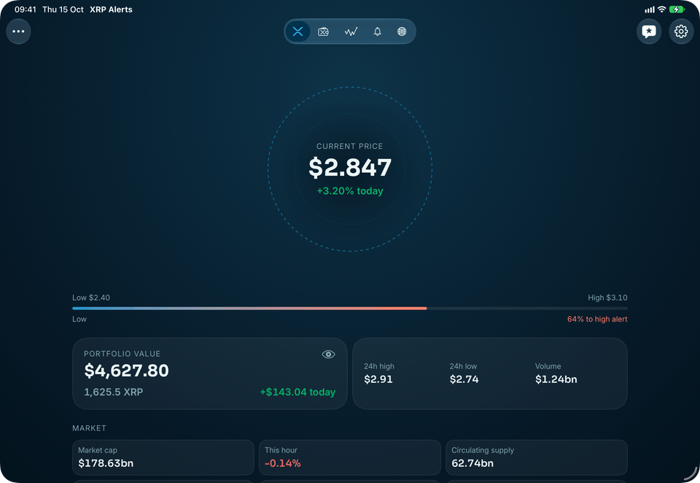Click the MARKET section heading
Screen dimensions: 700x483
tap(89, 428)
